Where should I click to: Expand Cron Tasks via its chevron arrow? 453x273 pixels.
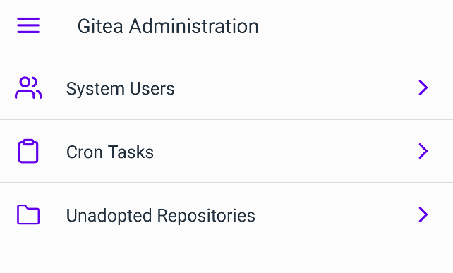click(x=423, y=151)
